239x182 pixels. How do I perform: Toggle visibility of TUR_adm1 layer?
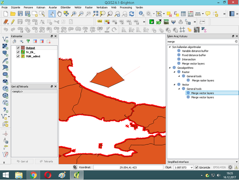point(18,56)
